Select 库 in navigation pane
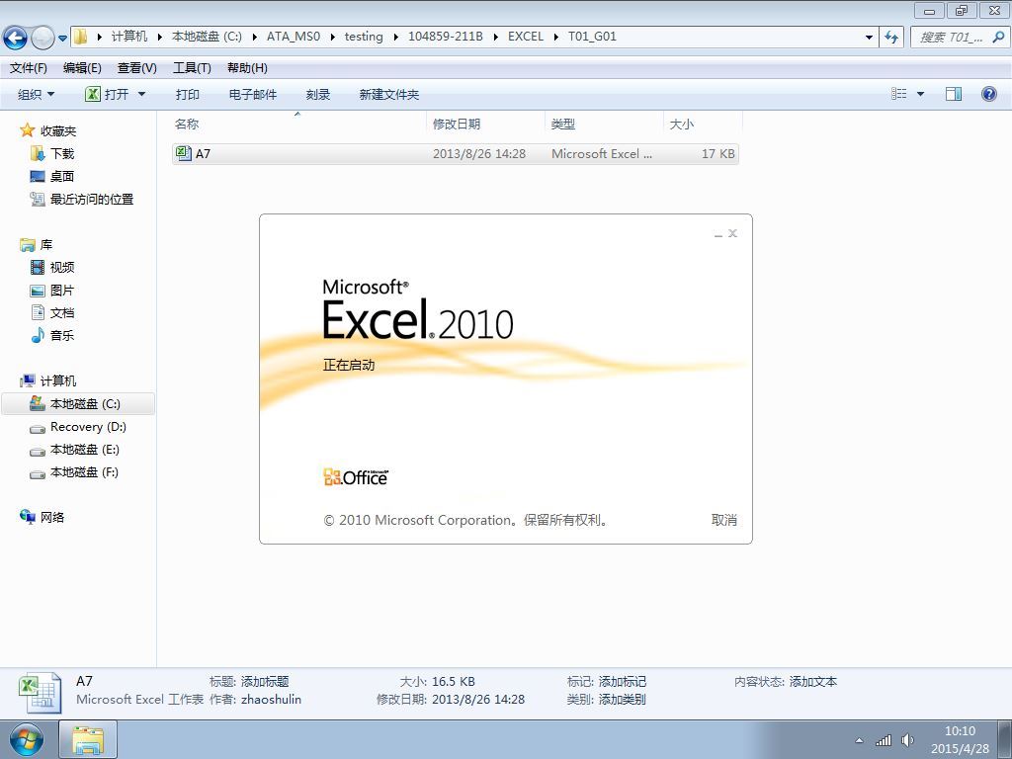Image resolution: width=1012 pixels, height=759 pixels. [x=46, y=245]
